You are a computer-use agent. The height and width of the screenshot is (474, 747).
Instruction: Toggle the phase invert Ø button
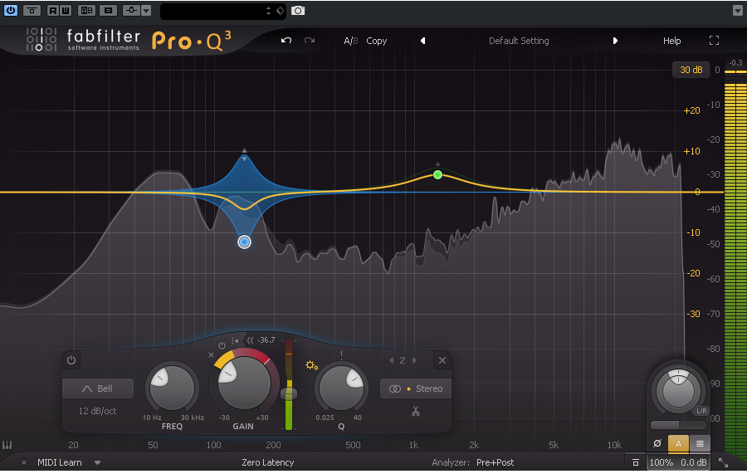(657, 443)
